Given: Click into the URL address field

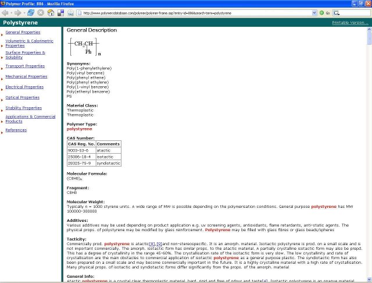Looking at the screenshot, I should (197, 13).
